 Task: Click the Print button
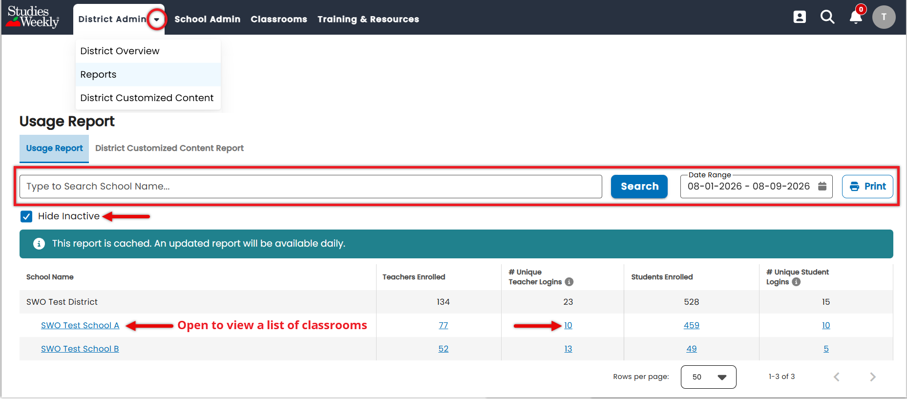tap(867, 187)
